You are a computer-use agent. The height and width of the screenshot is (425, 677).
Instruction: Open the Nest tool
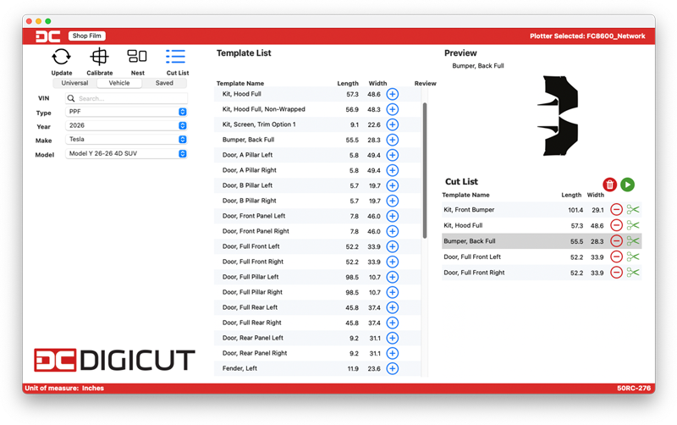(137, 56)
